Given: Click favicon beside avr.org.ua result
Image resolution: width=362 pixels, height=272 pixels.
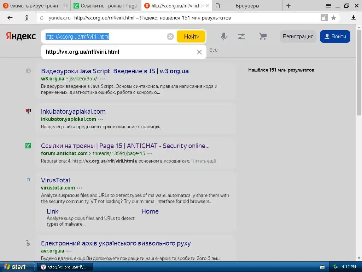Looking at the screenshot, I should point(28,243).
